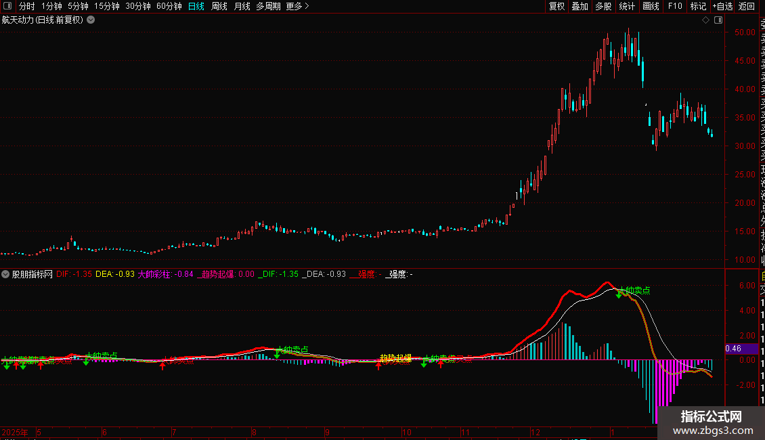The width and height of the screenshot is (765, 440).
Task: Click the _DEA: -0.93 legend value
Action: pyautogui.click(x=324, y=274)
